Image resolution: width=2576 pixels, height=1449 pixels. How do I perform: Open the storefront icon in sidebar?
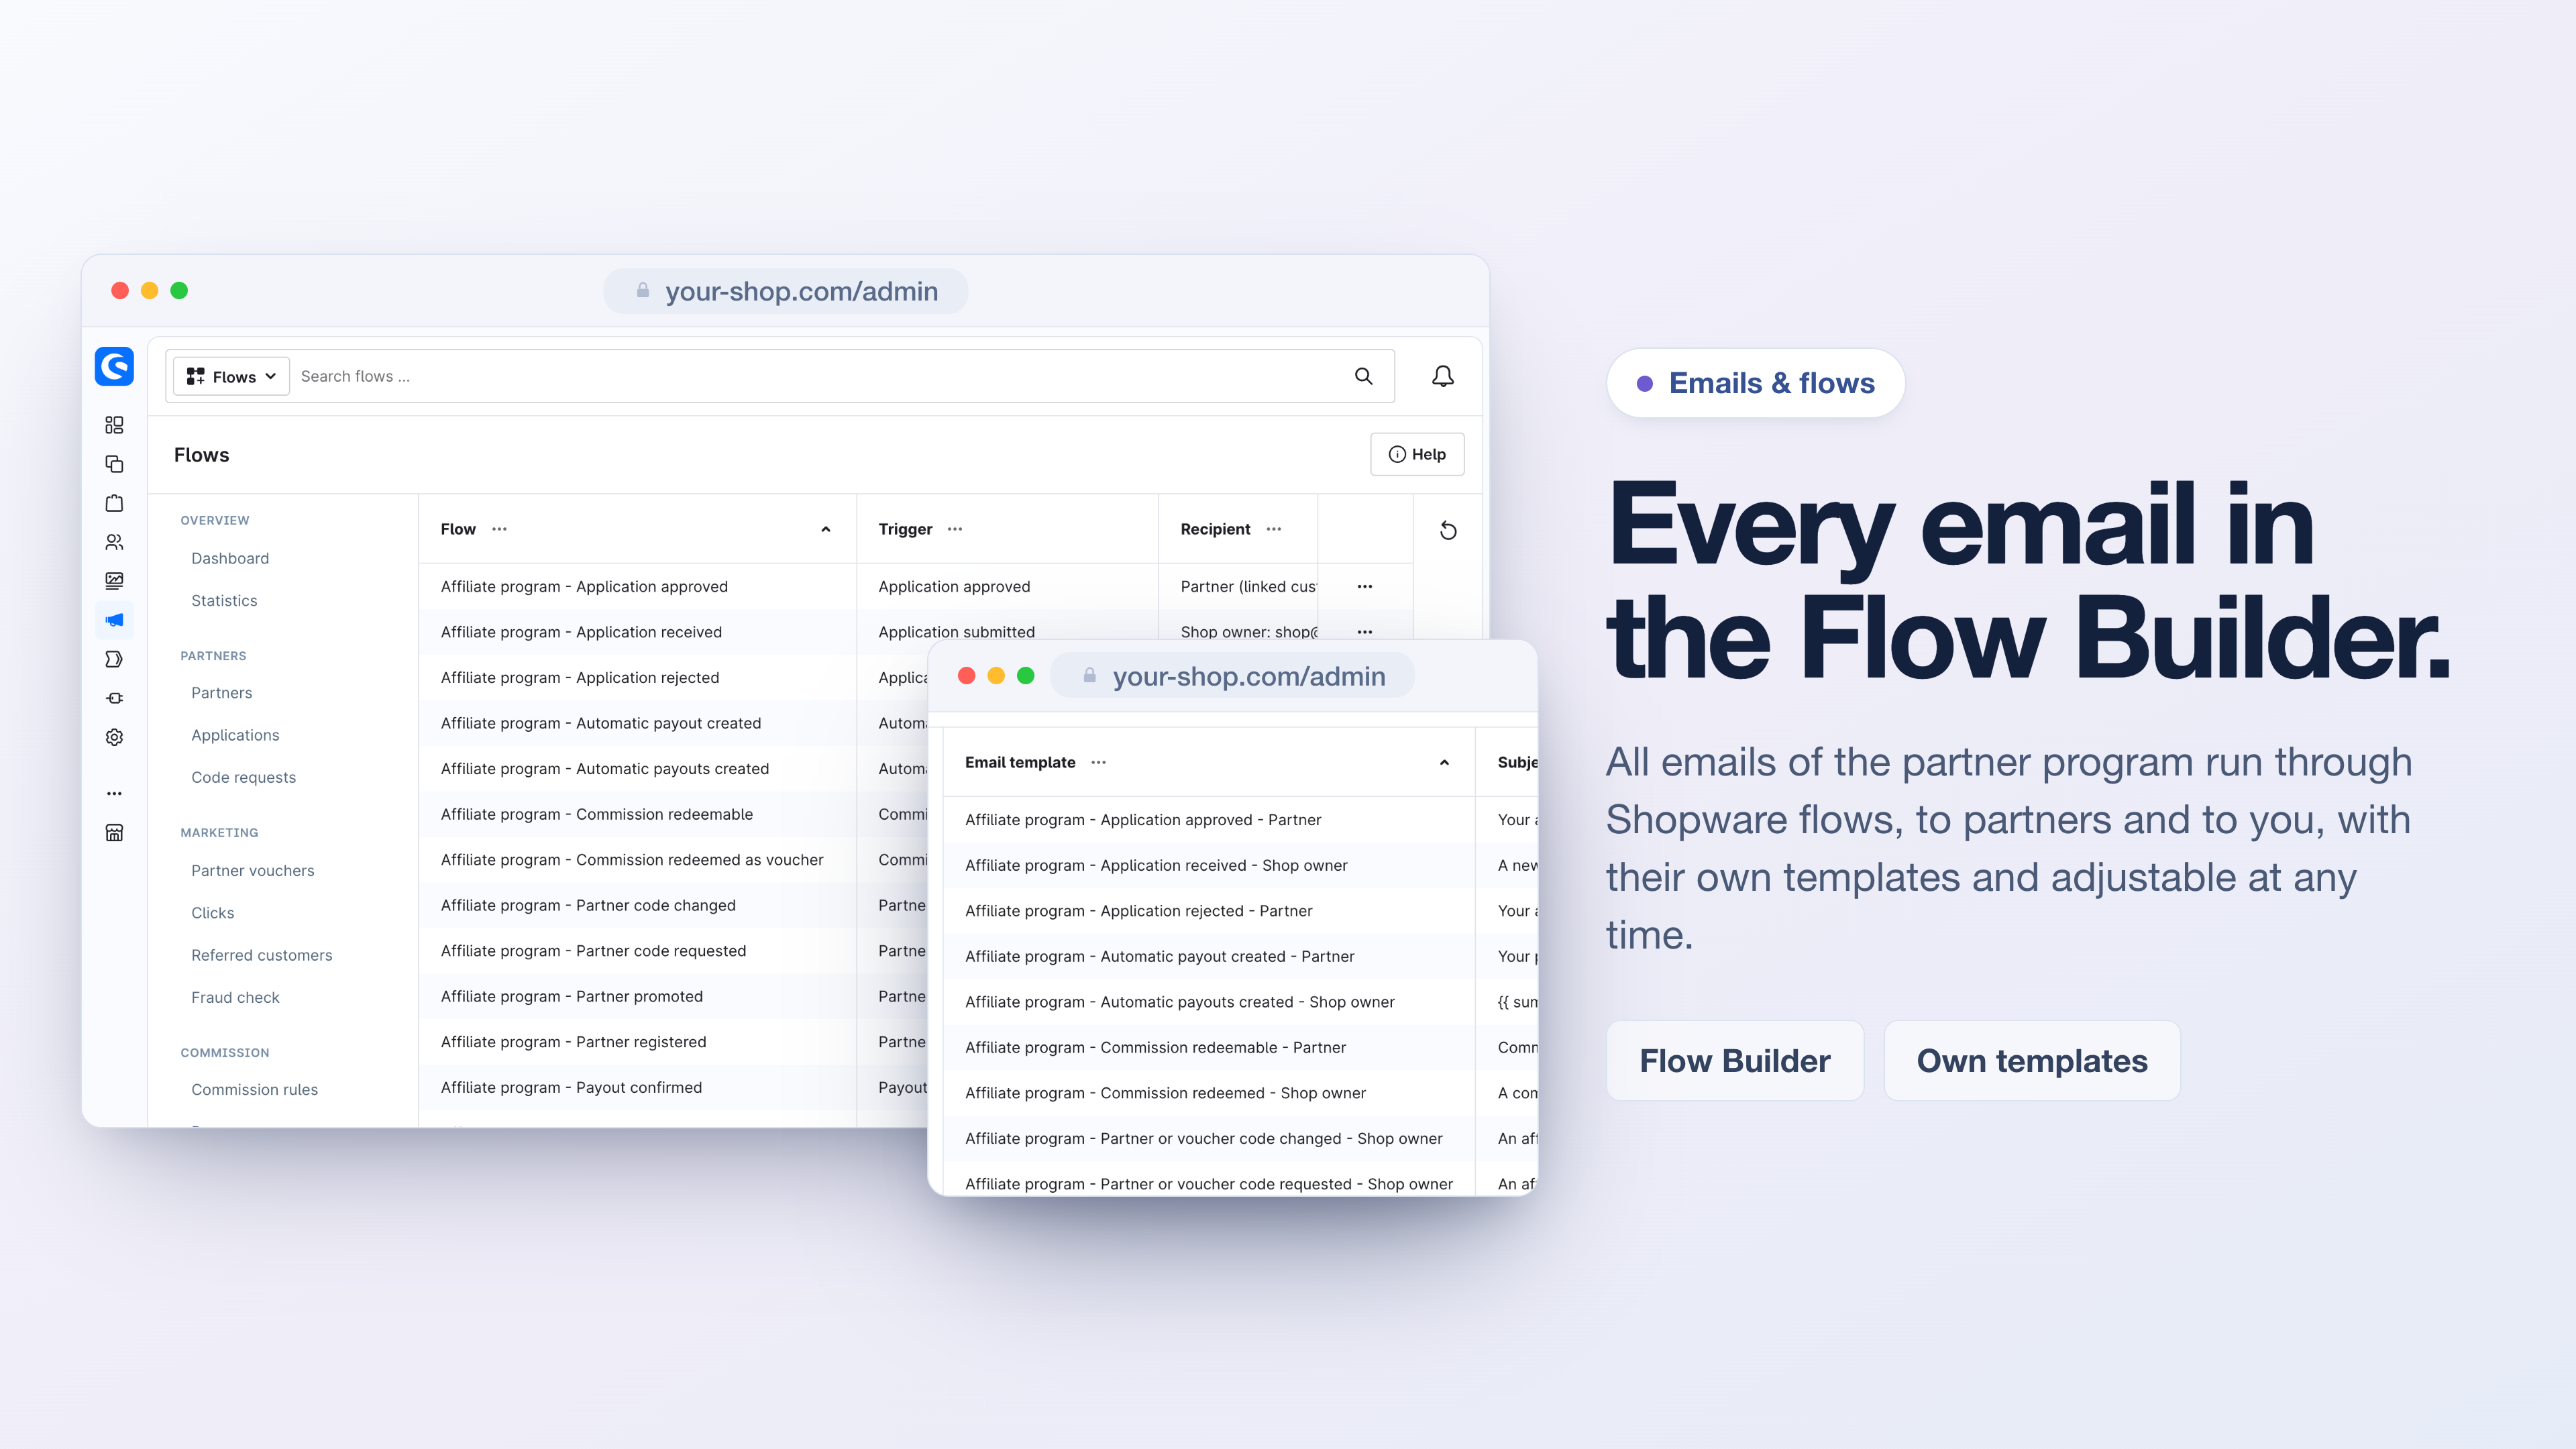tap(114, 832)
